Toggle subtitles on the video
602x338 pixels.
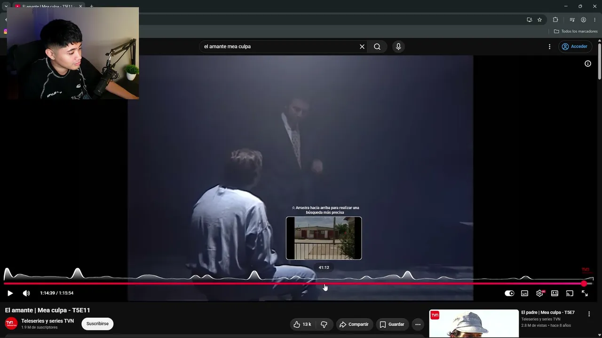coord(524,293)
